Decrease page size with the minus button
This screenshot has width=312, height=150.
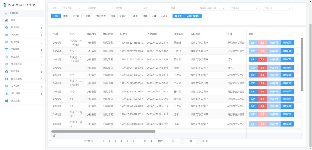point(183,141)
